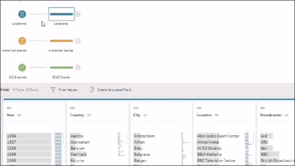This screenshot has height=166, width=295.
Task: Select BBC Television Centre location
Action: (x=216, y=160)
